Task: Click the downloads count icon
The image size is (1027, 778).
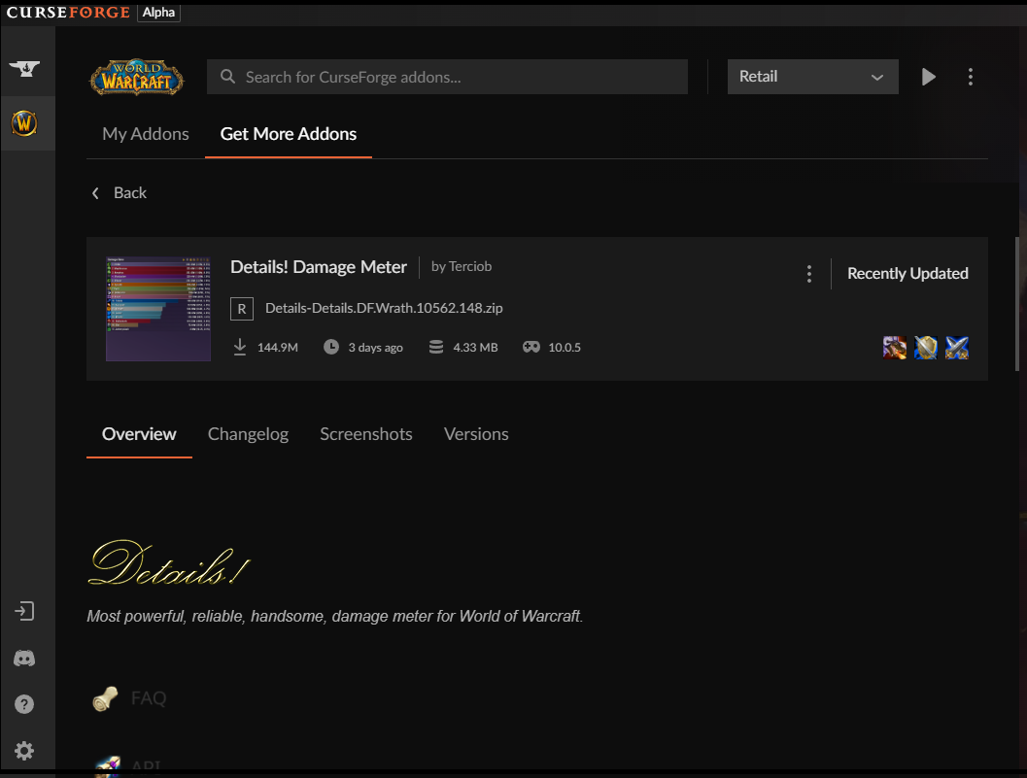Action: [240, 347]
